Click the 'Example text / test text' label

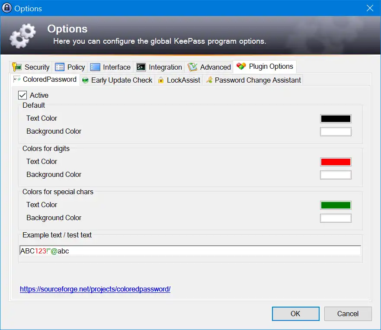point(57,235)
